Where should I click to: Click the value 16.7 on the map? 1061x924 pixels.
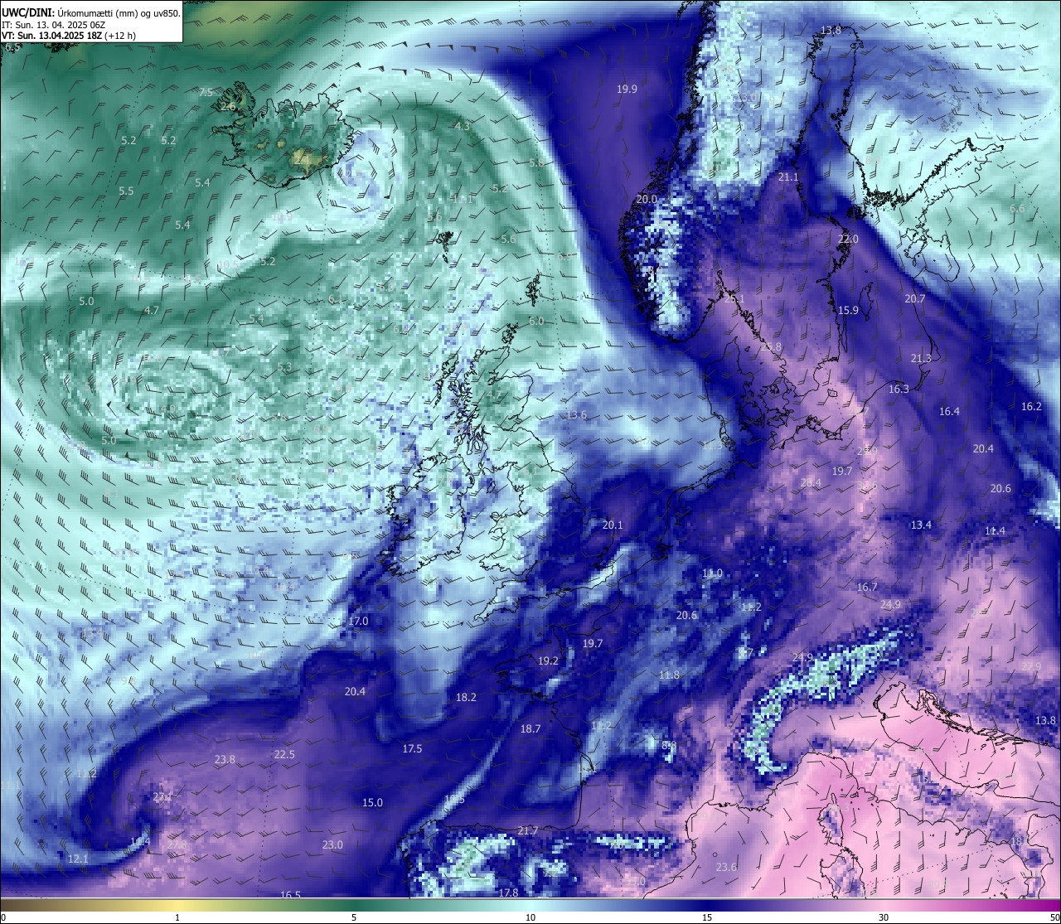pos(867,588)
